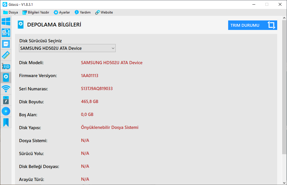Open the Website menu item
The width and height of the screenshot is (287, 185).
point(104,12)
